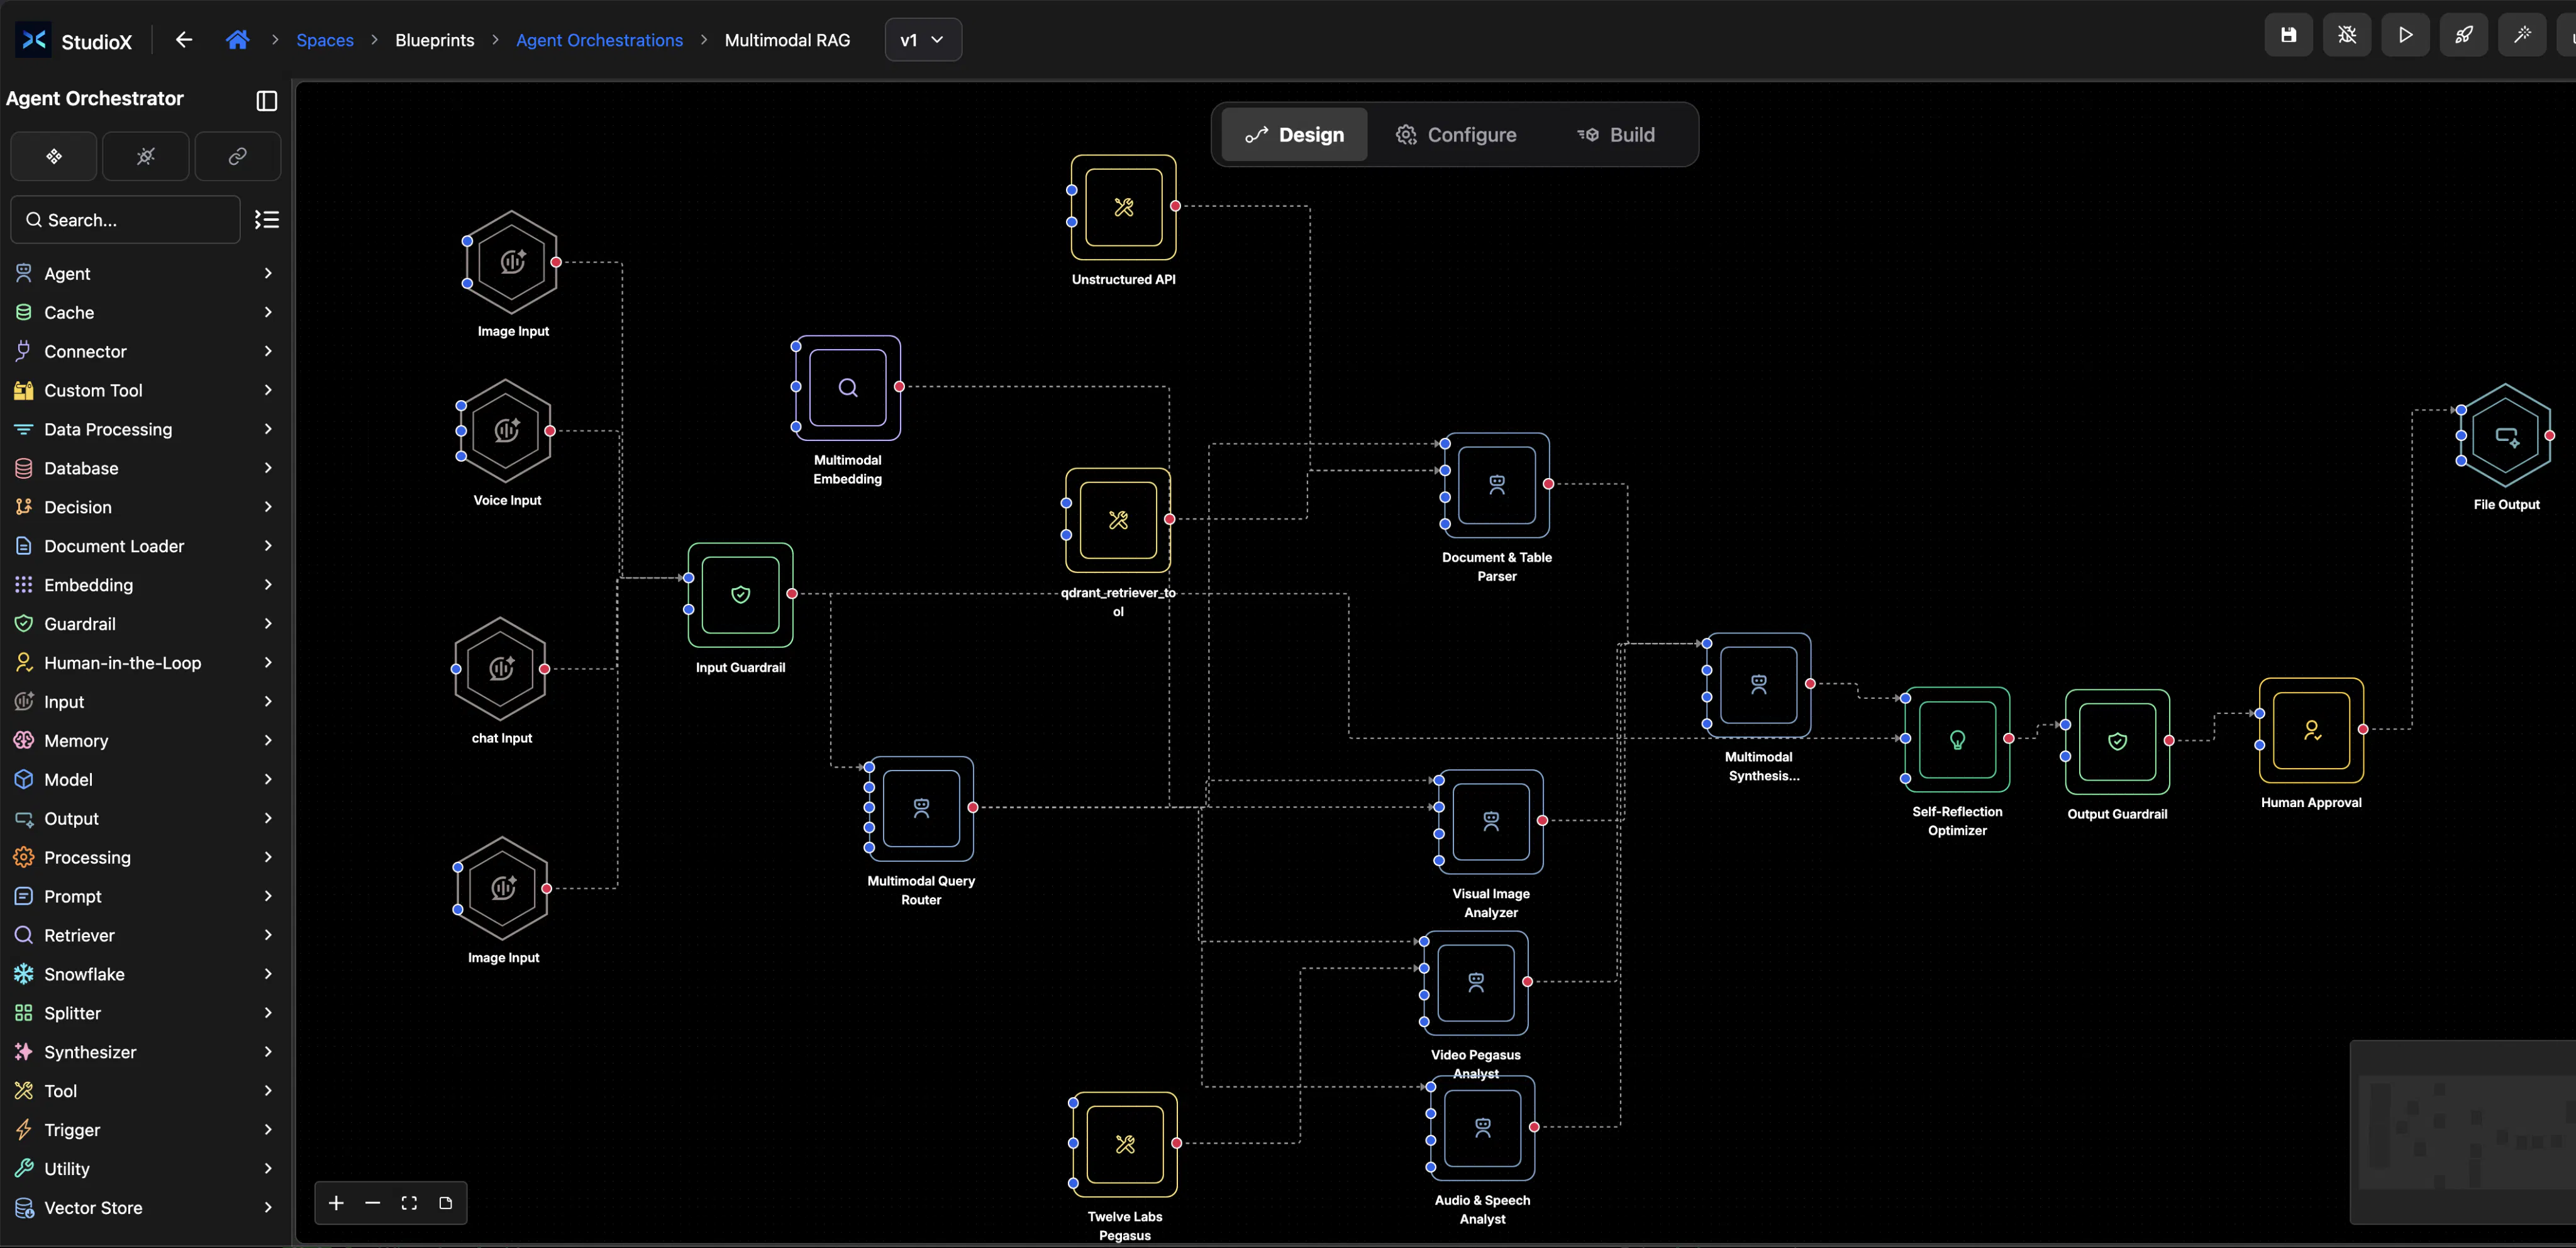The image size is (2576, 1248).
Task: Expand the Decision category
Action: tap(144, 507)
